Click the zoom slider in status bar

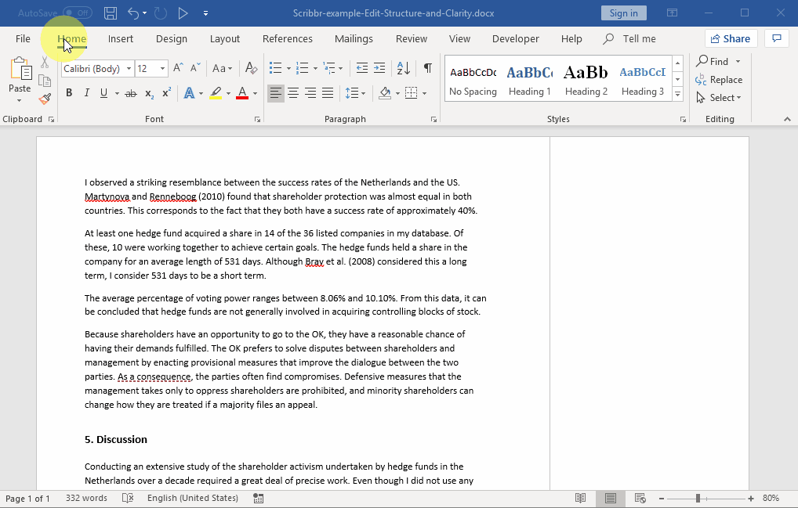698,498
